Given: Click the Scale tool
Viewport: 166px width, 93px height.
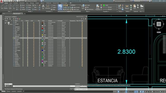Looking at the screenshot, I should pos(29,9).
